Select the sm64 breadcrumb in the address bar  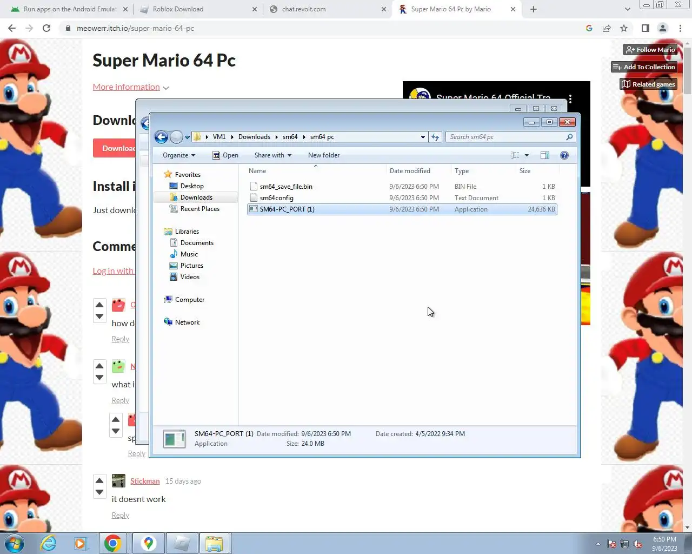[x=290, y=137]
